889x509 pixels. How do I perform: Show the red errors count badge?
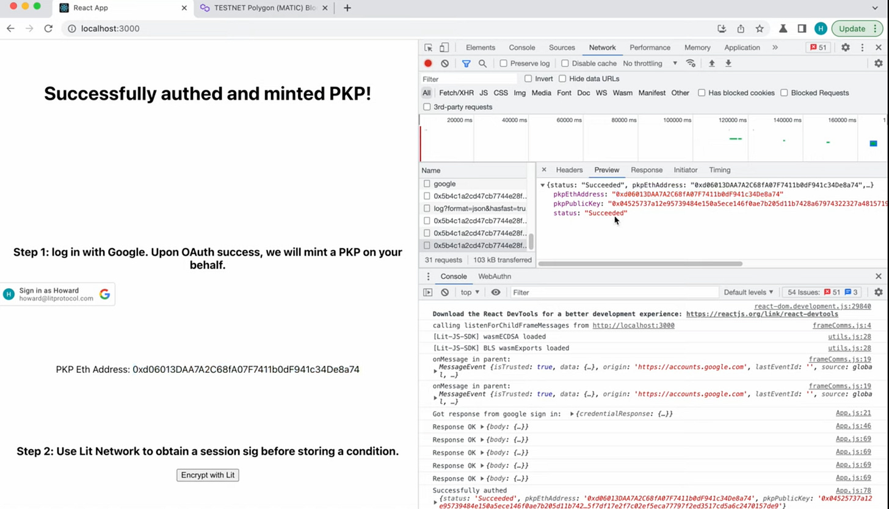tap(818, 48)
